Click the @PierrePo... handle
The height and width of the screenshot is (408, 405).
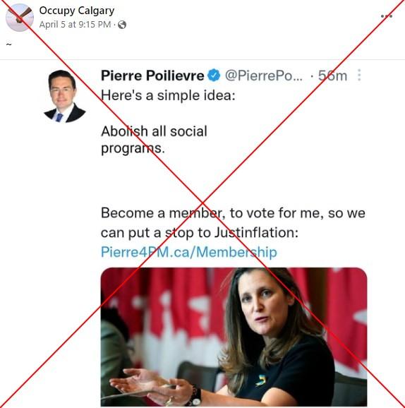264,76
